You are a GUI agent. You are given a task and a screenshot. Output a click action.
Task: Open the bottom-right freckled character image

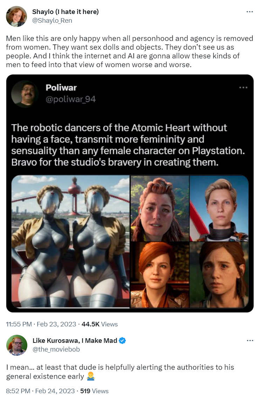pyautogui.click(x=219, y=275)
